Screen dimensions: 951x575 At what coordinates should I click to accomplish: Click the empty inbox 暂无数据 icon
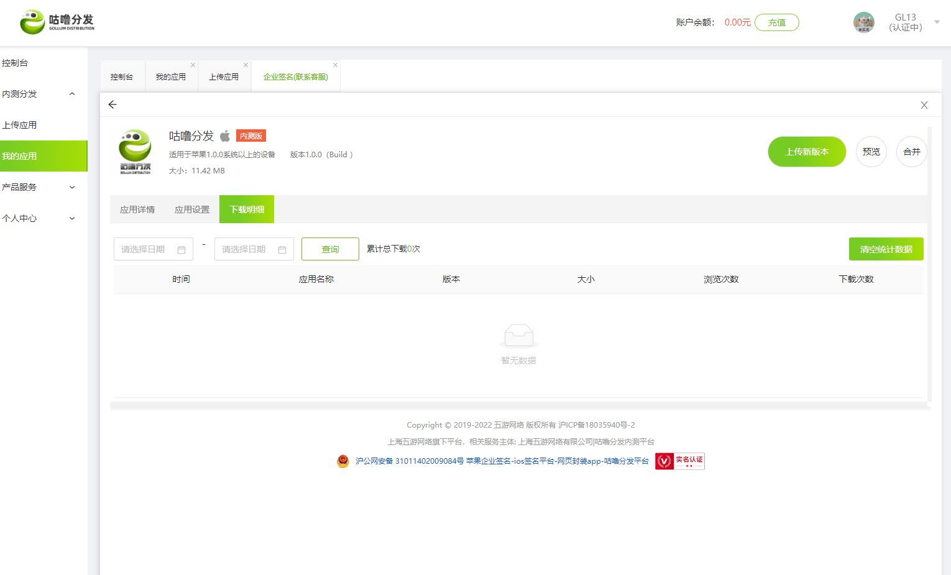519,336
